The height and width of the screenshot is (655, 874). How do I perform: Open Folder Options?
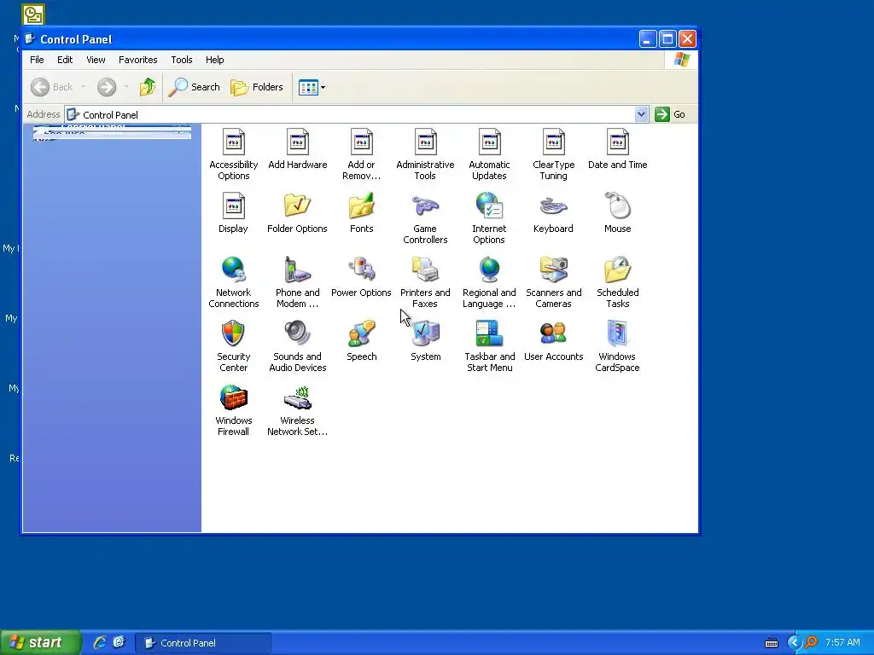pos(297,206)
